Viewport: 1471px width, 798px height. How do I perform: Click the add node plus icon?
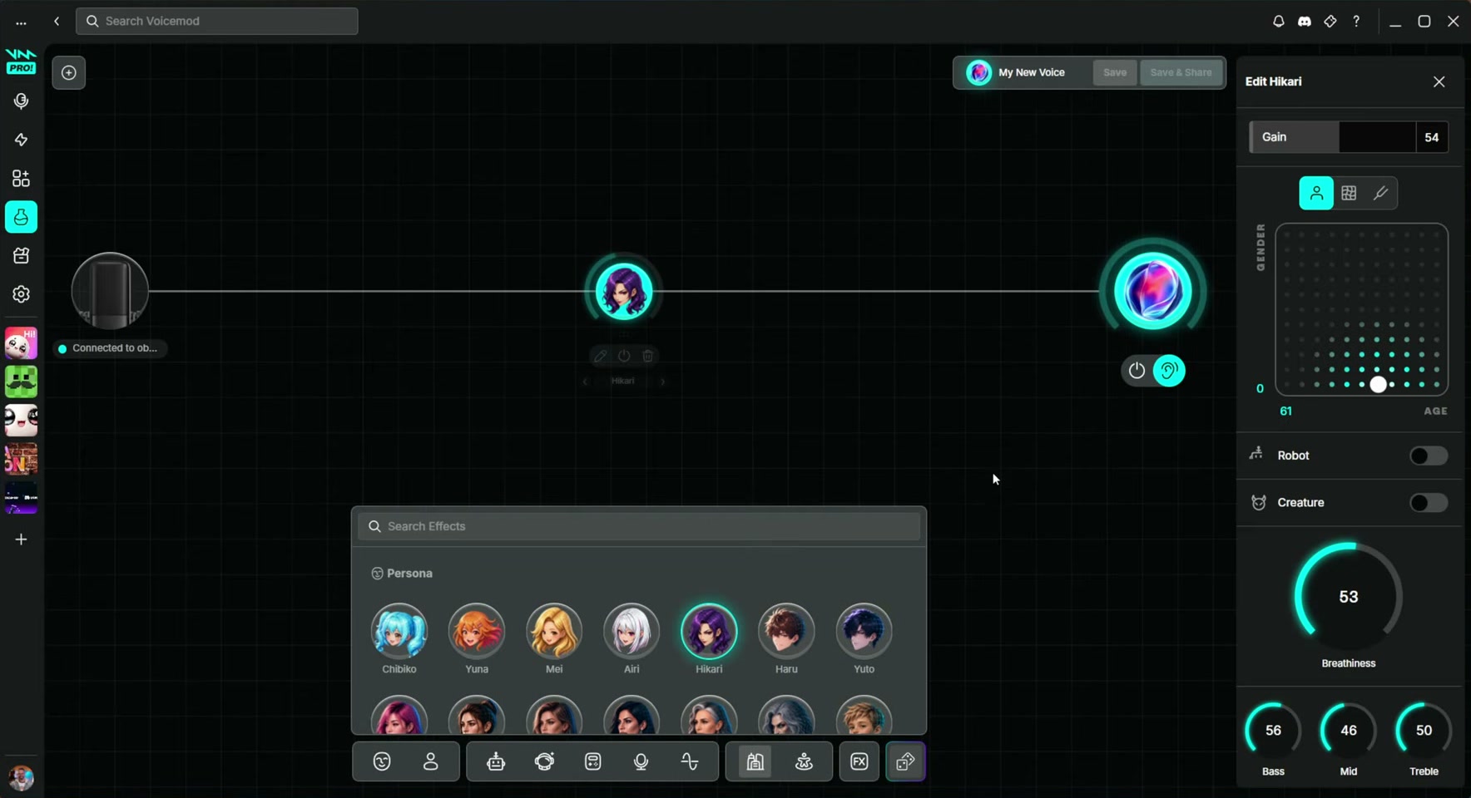69,73
